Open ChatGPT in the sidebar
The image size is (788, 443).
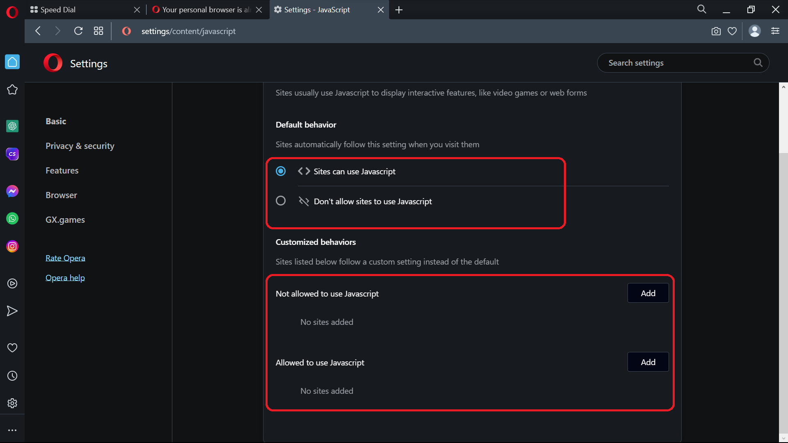tap(12, 126)
